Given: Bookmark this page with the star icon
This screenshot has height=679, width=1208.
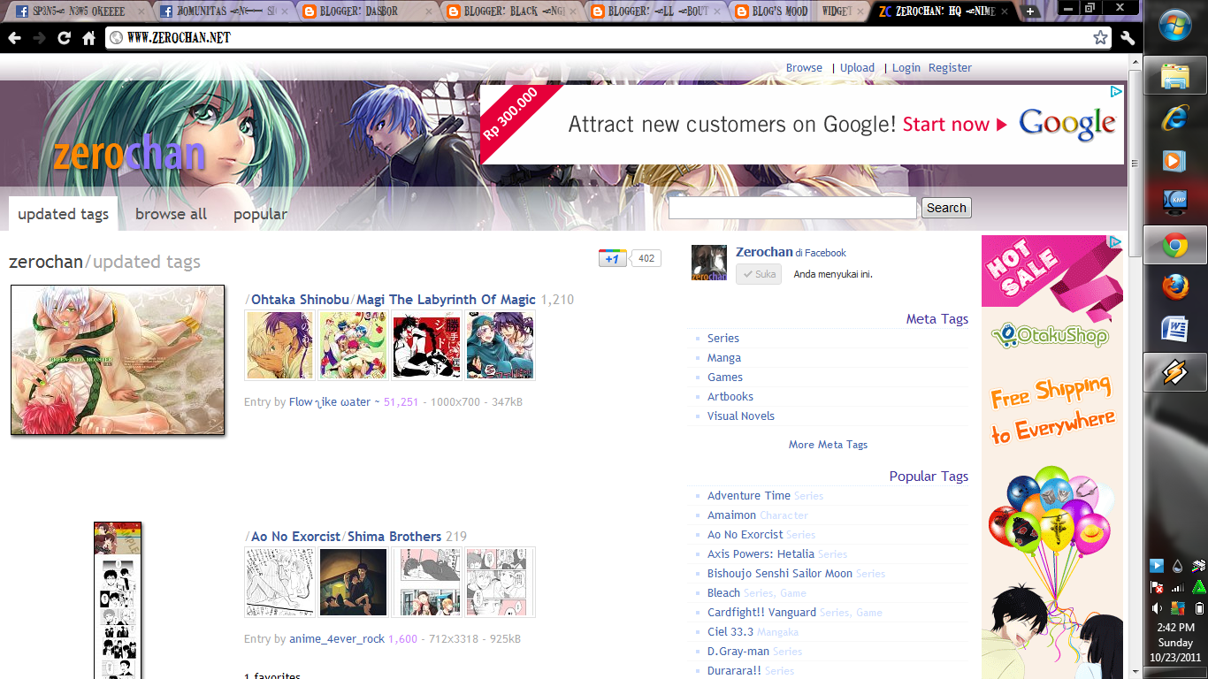Looking at the screenshot, I should click(x=1100, y=37).
